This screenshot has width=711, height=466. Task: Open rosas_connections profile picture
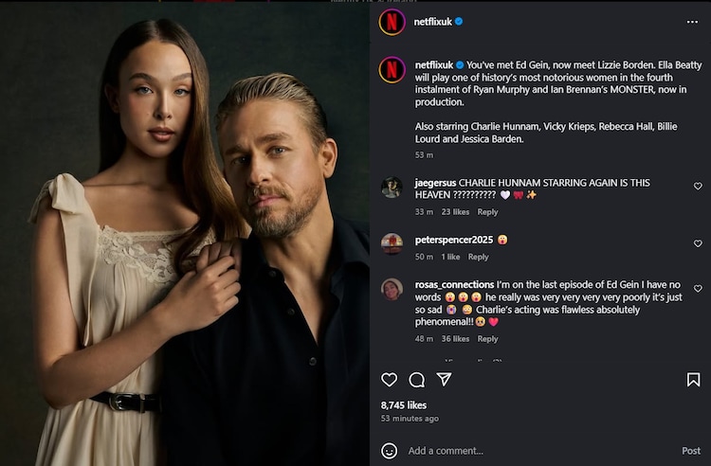392,289
